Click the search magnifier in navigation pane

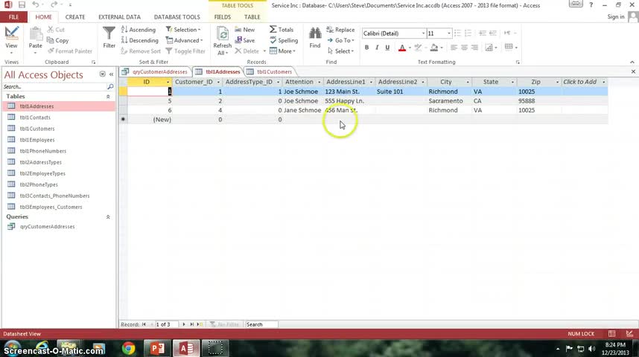tap(110, 87)
